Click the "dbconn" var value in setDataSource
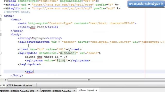Image resolution: width=165 pixels, height=92 pixels. coord(69,42)
